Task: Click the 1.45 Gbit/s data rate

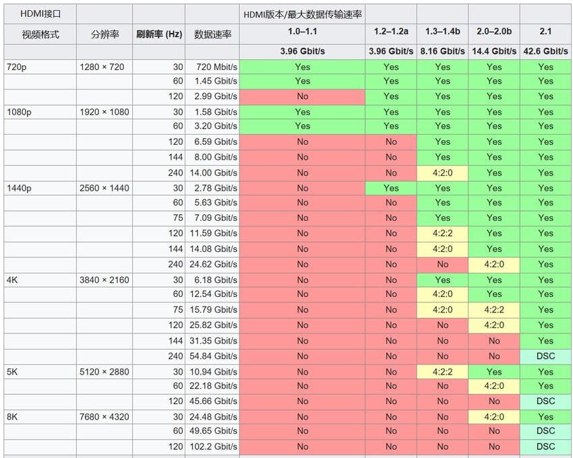Action: [x=212, y=81]
